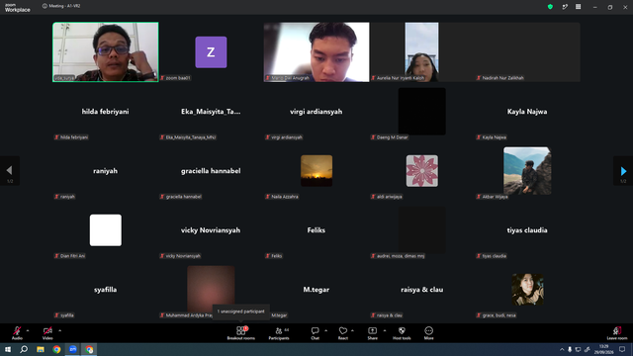Open audio options arrow beside Audio
Screen dimensions: 633x356
(x=28, y=330)
